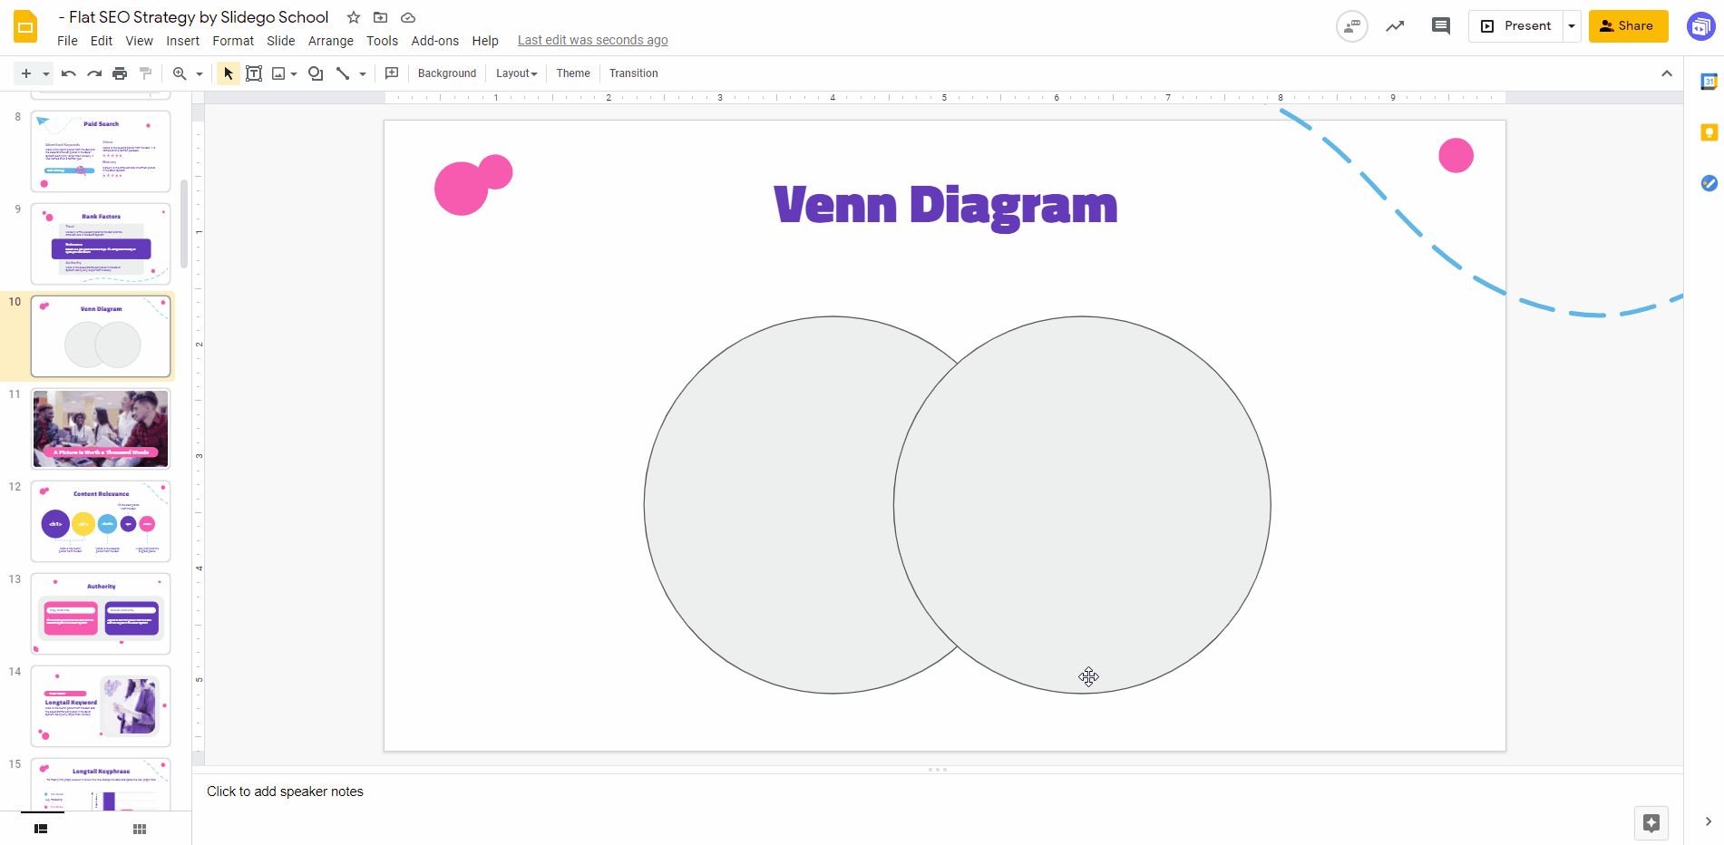The height and width of the screenshot is (845, 1724).
Task: Open the Add-ons menu
Action: point(434,41)
